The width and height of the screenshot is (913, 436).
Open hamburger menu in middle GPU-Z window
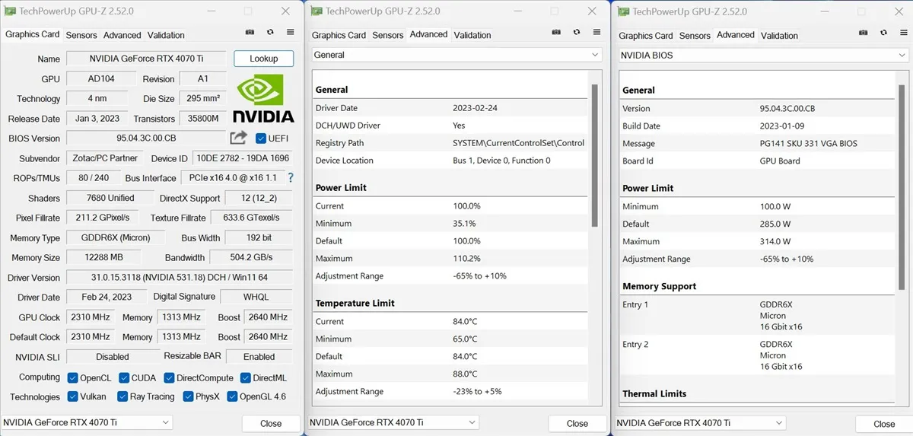pyautogui.click(x=596, y=33)
